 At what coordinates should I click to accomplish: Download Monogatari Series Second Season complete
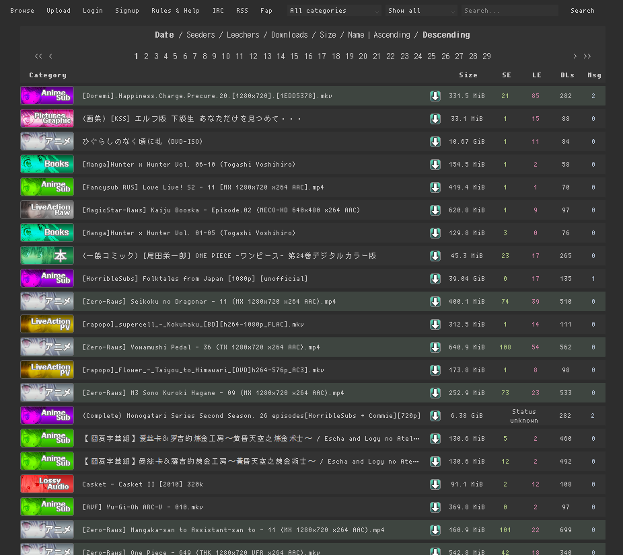(435, 416)
